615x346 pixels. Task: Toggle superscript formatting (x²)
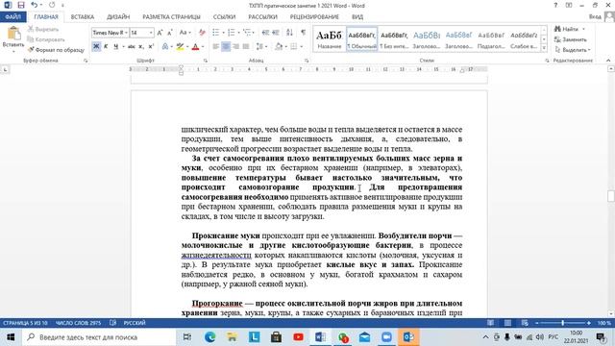point(151,47)
